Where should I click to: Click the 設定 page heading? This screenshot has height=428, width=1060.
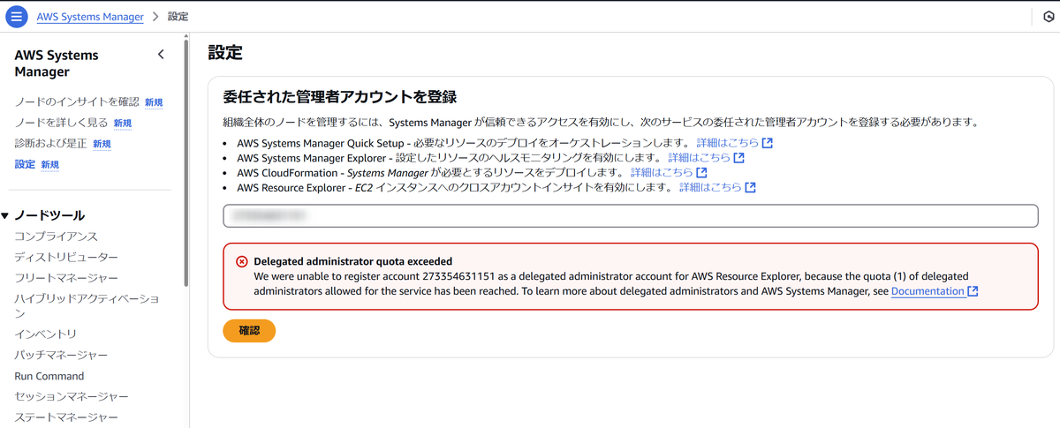[225, 53]
